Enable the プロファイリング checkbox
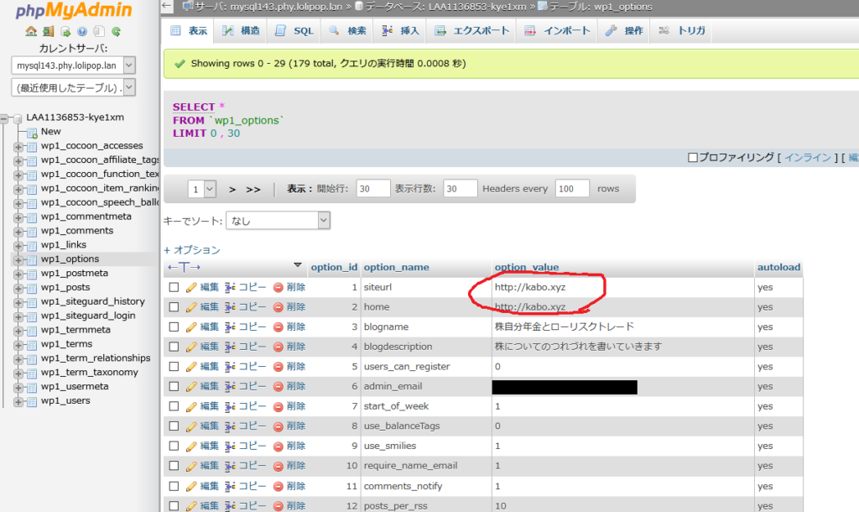 click(692, 158)
